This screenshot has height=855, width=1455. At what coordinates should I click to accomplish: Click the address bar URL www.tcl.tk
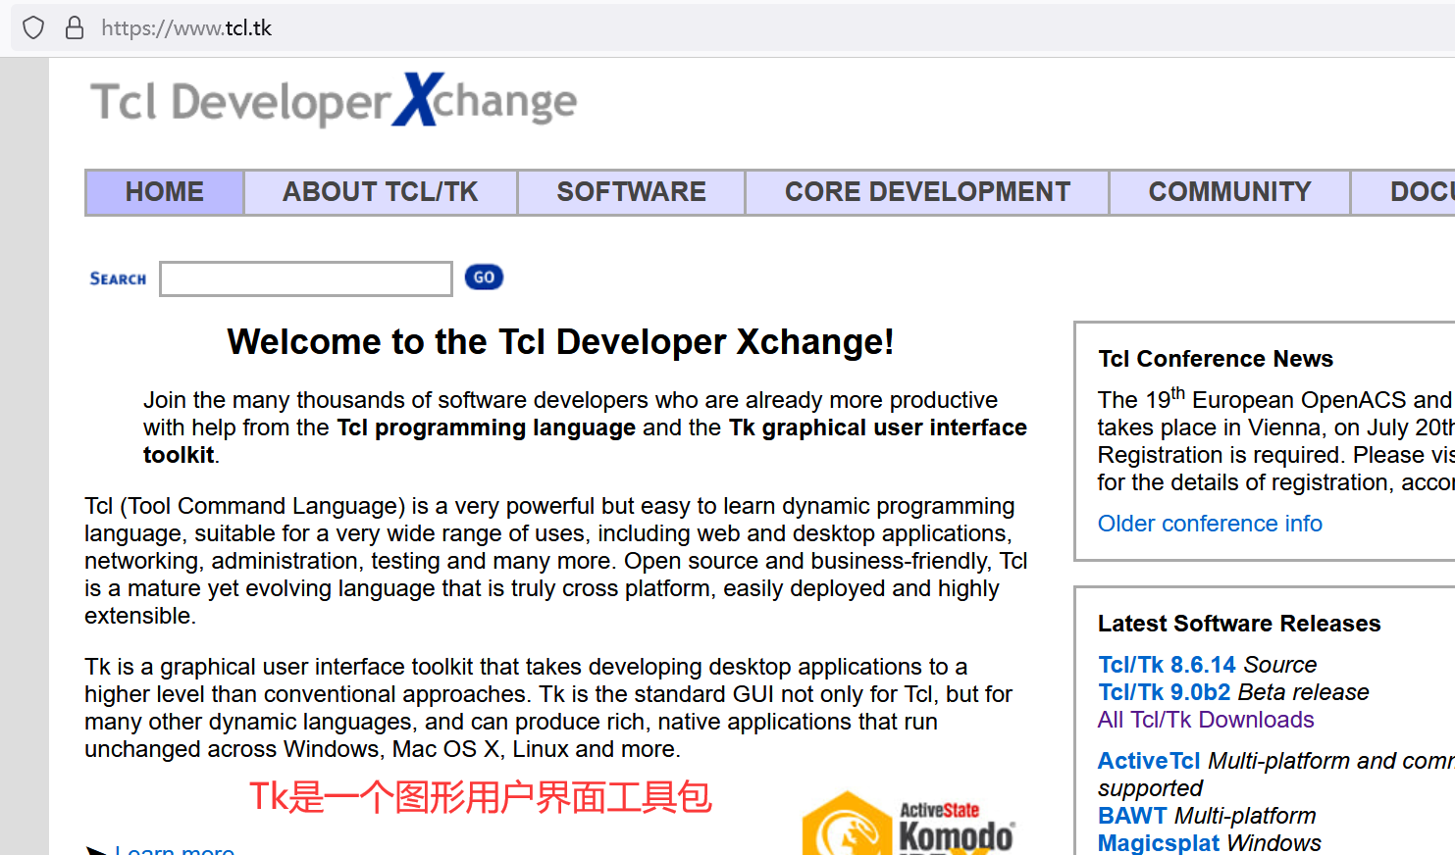tap(186, 28)
